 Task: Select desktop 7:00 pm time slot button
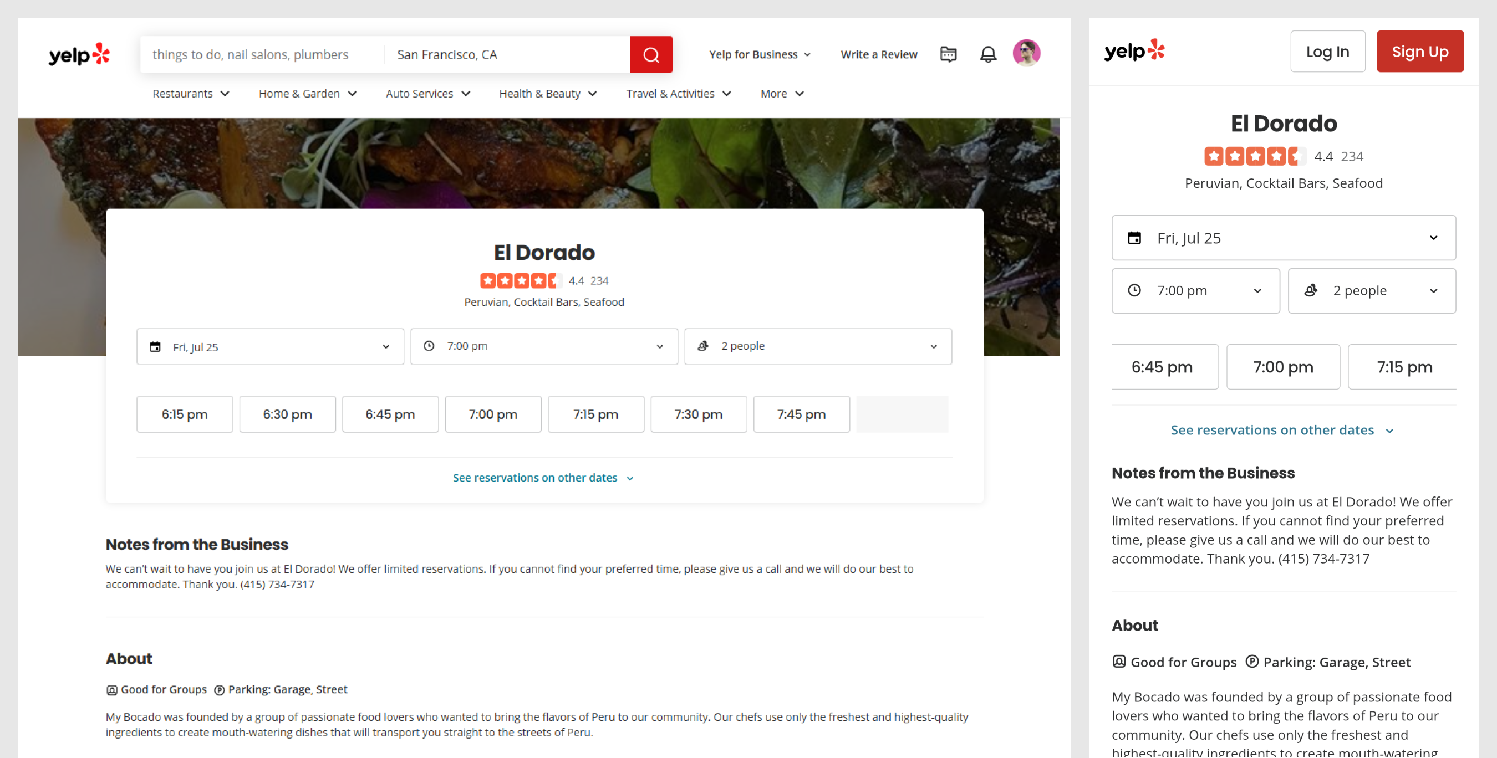(x=493, y=414)
